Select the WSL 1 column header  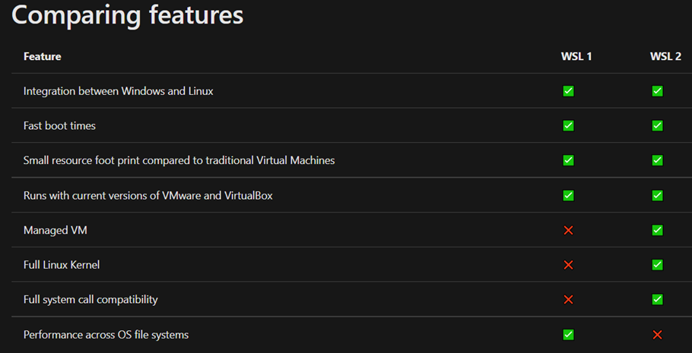(x=576, y=56)
